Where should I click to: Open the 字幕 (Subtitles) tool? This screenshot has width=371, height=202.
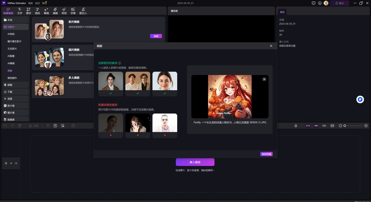73,11
